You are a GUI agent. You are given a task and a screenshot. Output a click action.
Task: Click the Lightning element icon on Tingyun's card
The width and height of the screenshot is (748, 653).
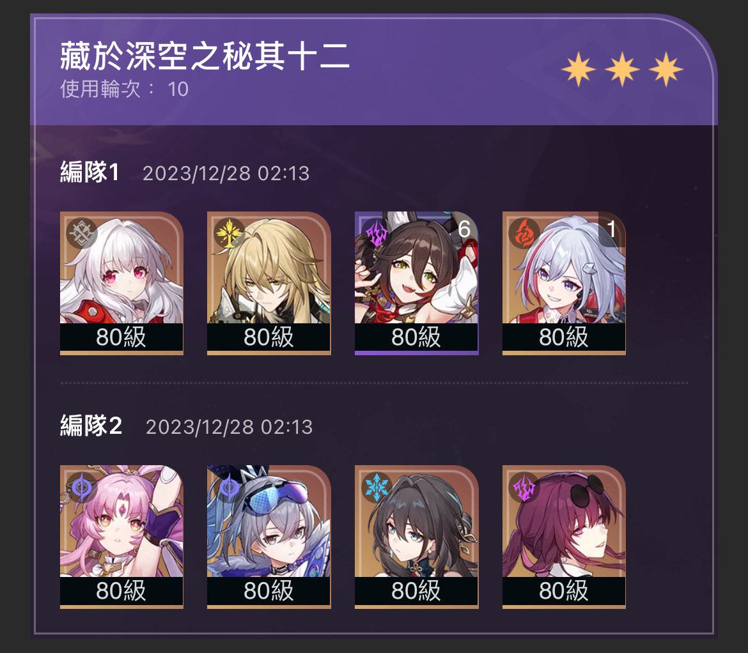coord(377,233)
